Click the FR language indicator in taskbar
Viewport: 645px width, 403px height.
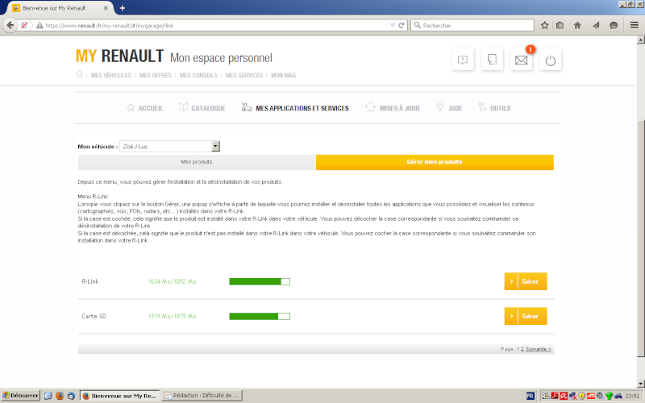tap(531, 396)
